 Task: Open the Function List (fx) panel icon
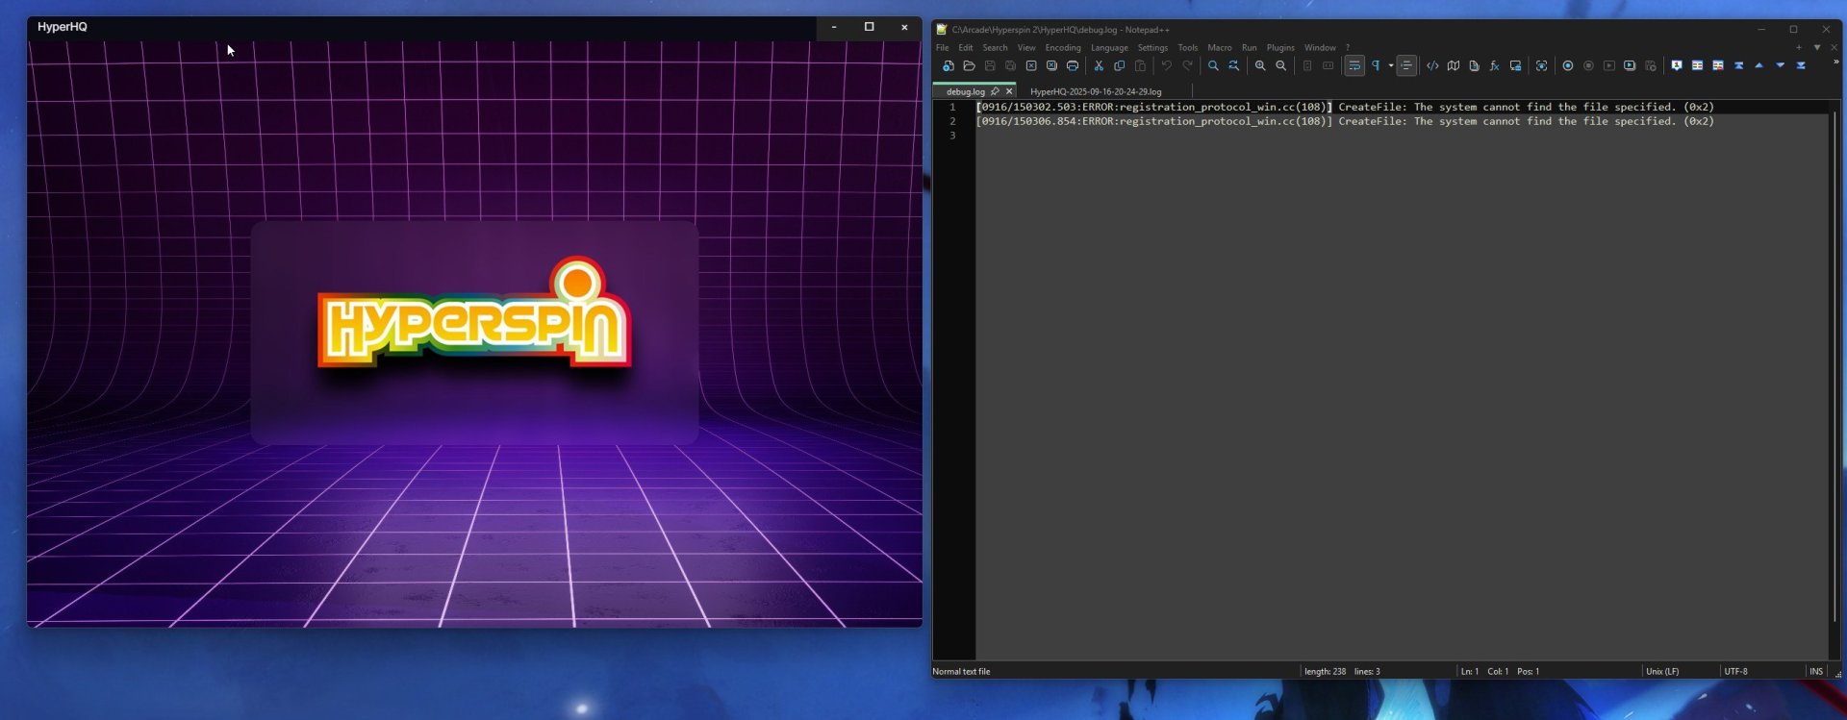[1494, 66]
